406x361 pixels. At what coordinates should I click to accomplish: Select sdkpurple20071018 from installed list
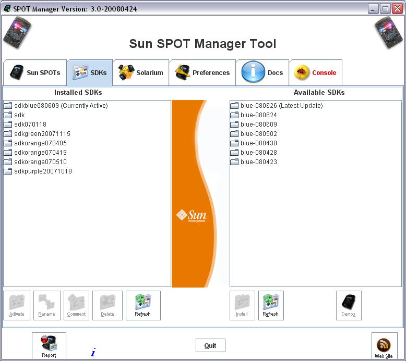click(43, 171)
